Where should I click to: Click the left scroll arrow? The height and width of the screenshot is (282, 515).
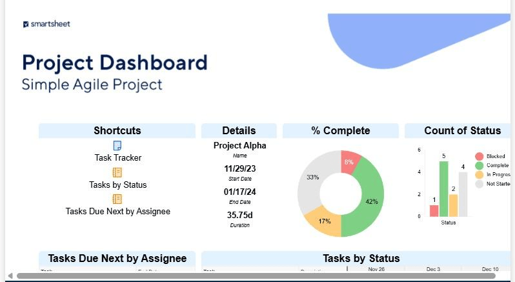pyautogui.click(x=10, y=276)
